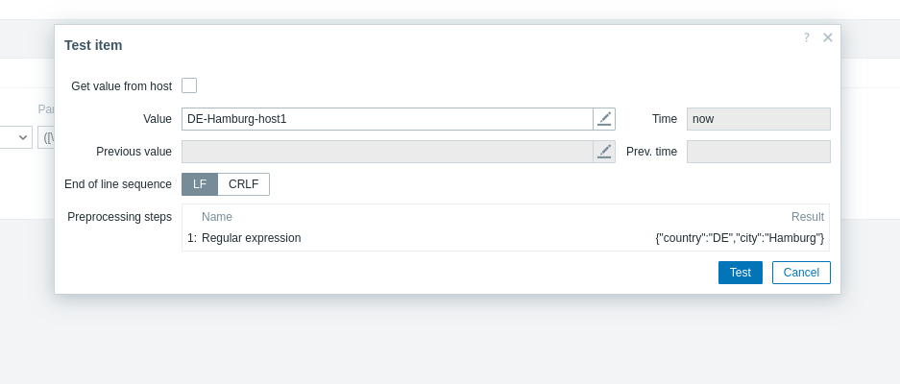Click the Regular expression preprocessing step
This screenshot has width=900, height=384.
coord(251,238)
